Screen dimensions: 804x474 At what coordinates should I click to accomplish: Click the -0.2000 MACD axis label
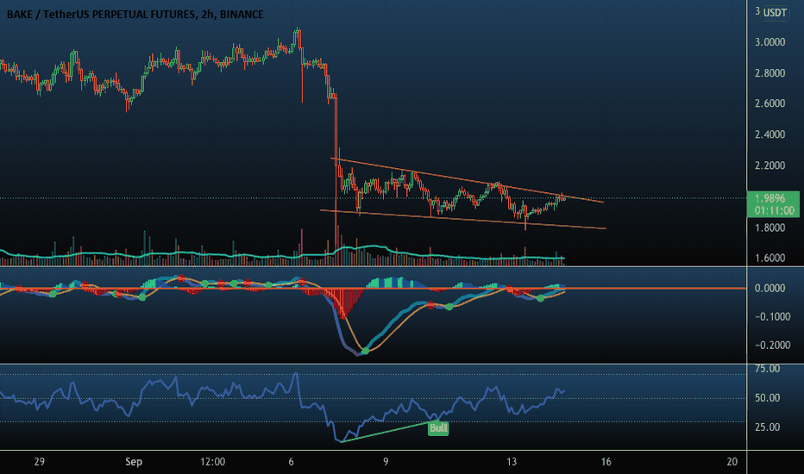(x=772, y=346)
